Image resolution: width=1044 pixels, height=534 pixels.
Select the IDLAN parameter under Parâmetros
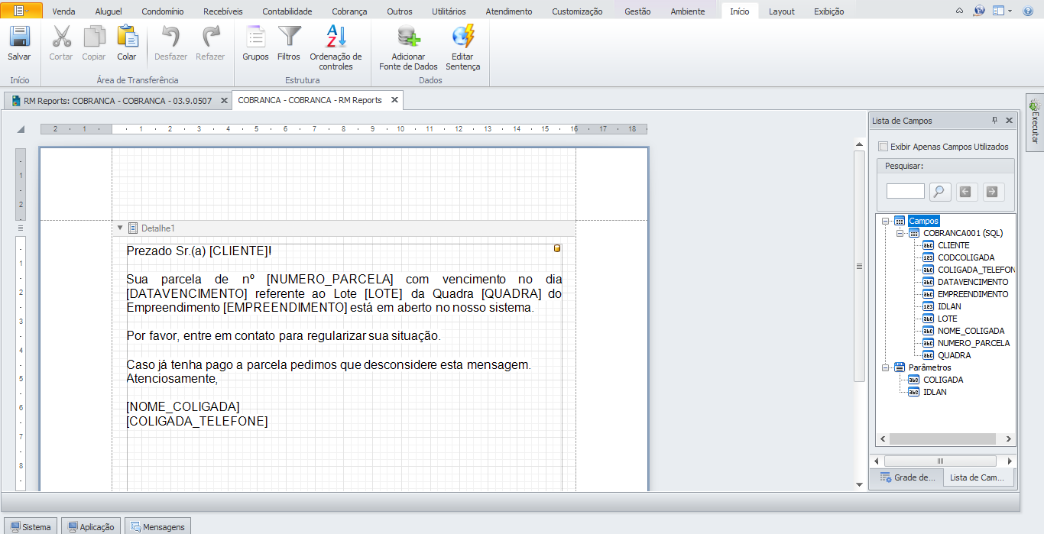point(935,392)
